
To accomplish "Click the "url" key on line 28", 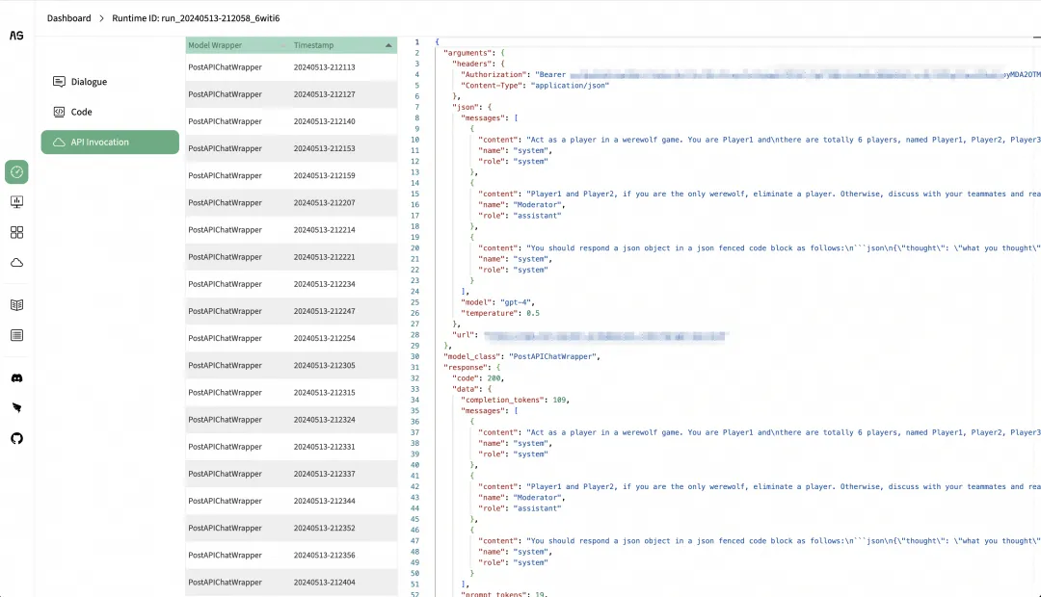I will [465, 335].
